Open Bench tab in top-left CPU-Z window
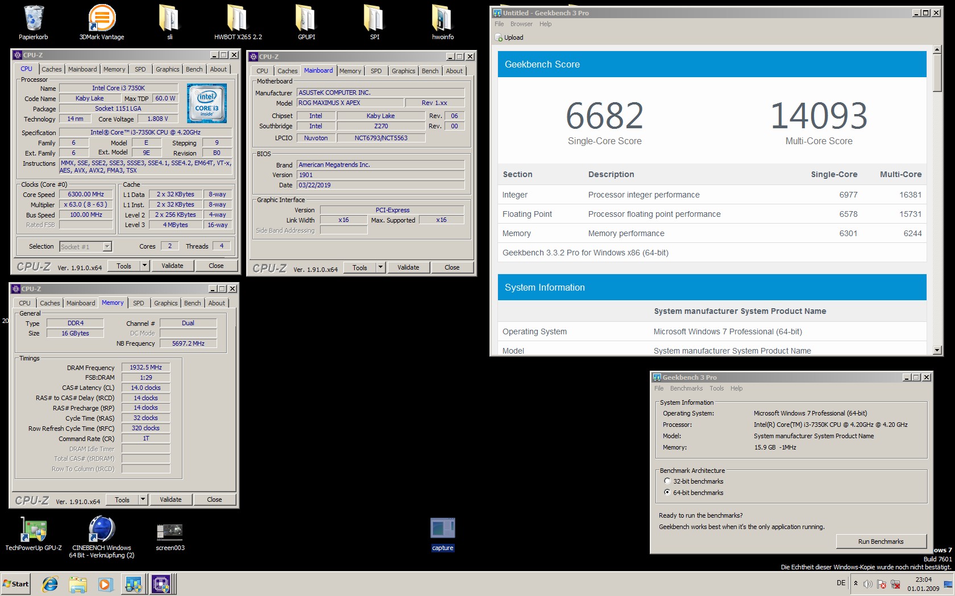 pos(194,69)
